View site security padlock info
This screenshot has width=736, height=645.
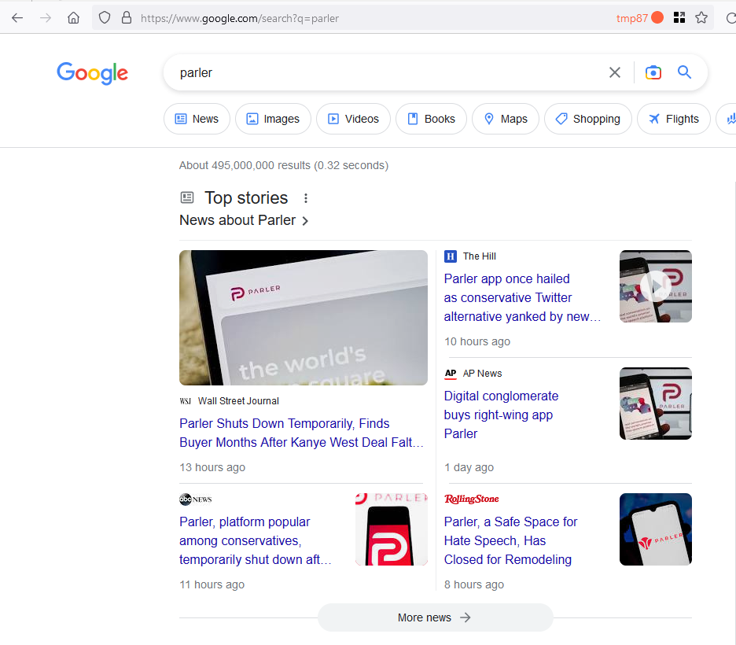click(127, 18)
